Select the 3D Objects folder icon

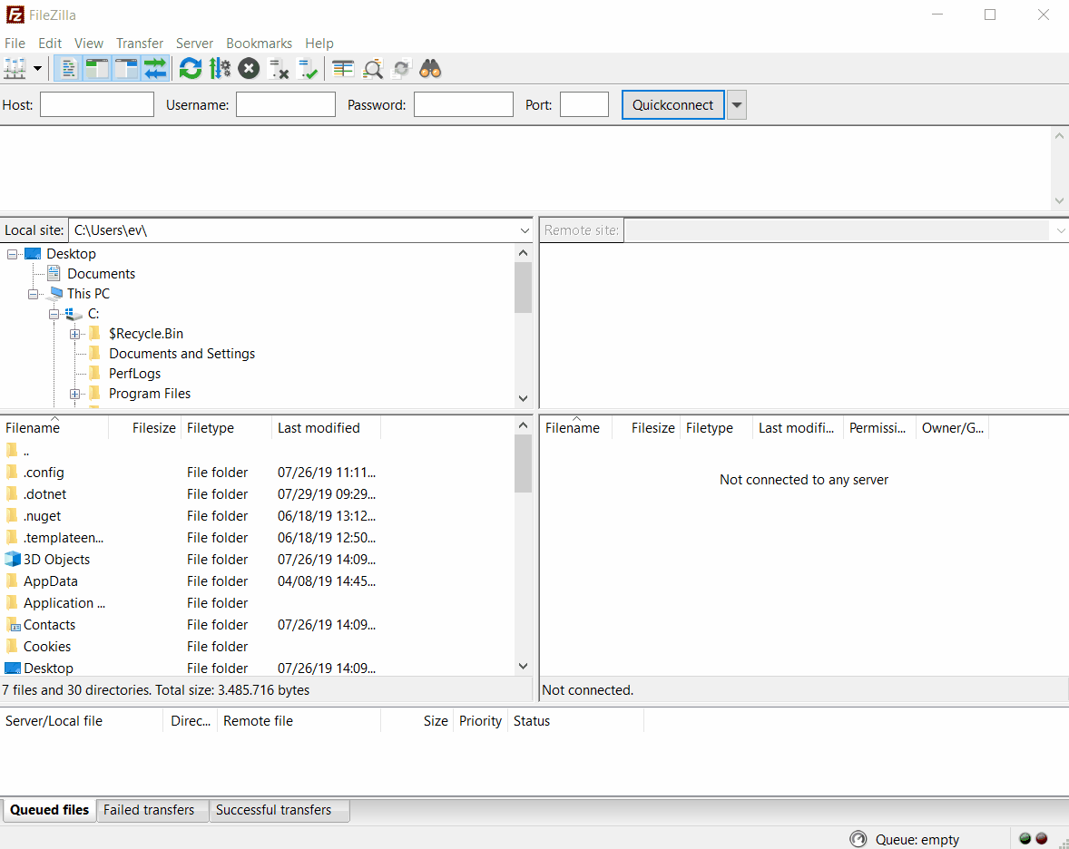tap(13, 560)
